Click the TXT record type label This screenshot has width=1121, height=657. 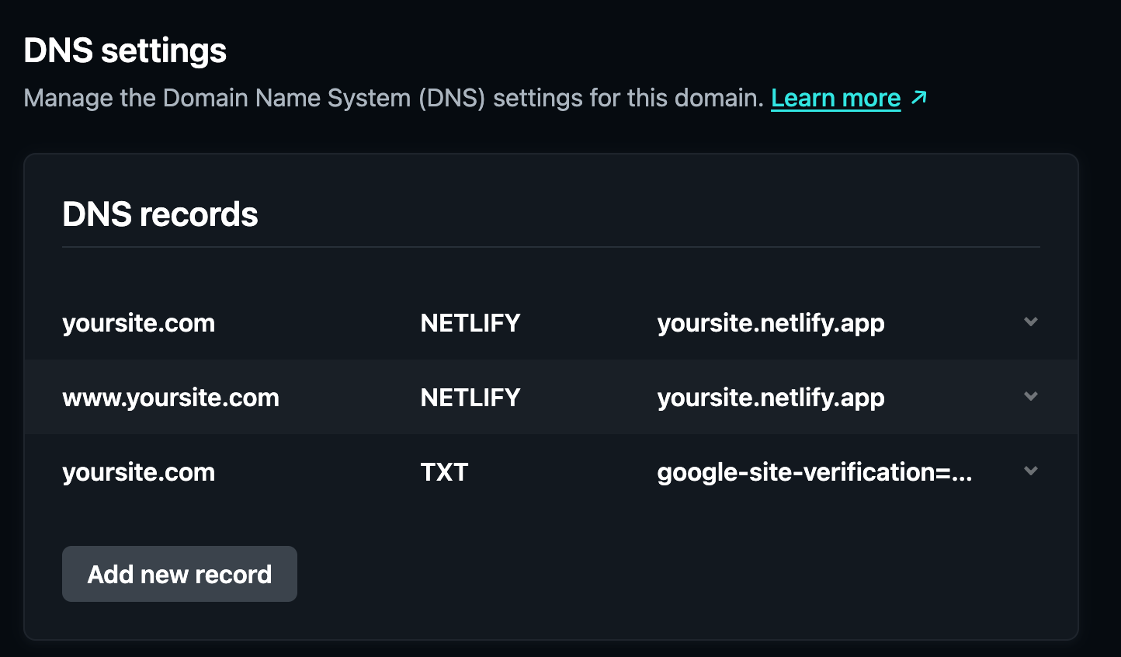[x=444, y=472]
